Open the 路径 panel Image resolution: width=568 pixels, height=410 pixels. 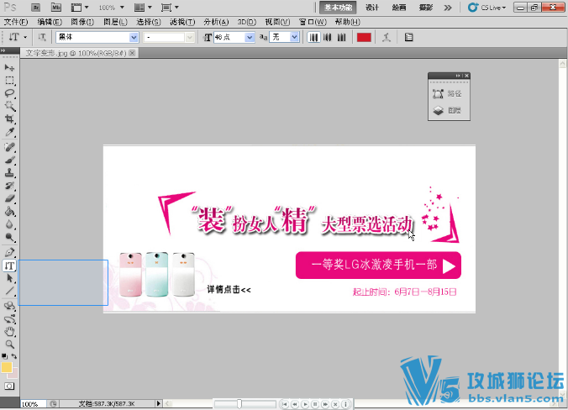pos(447,94)
